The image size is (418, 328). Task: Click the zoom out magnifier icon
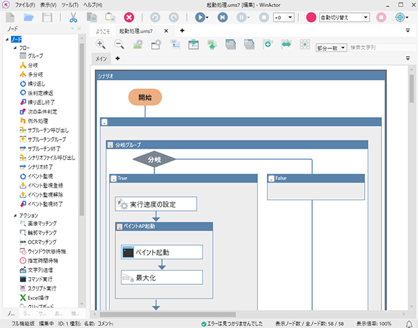click(x=120, y=44)
